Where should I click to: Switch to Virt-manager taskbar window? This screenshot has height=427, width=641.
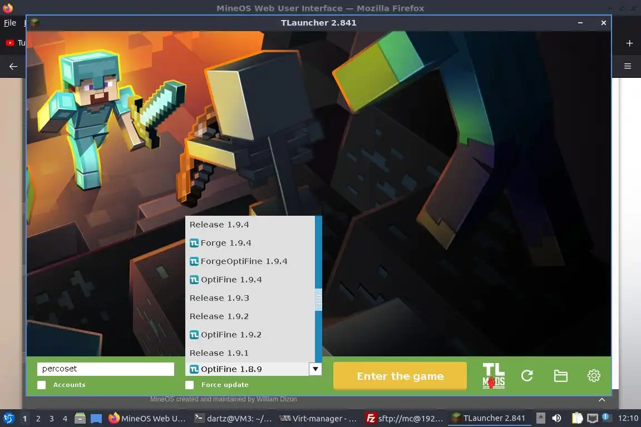[x=318, y=419]
